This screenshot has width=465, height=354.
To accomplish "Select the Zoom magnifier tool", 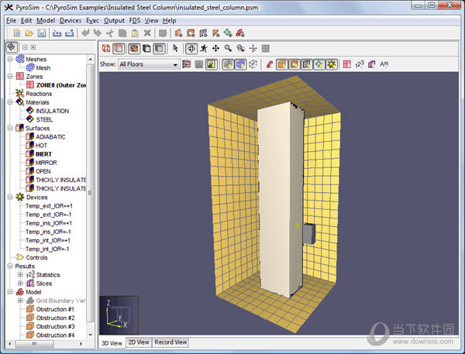I will (x=228, y=48).
